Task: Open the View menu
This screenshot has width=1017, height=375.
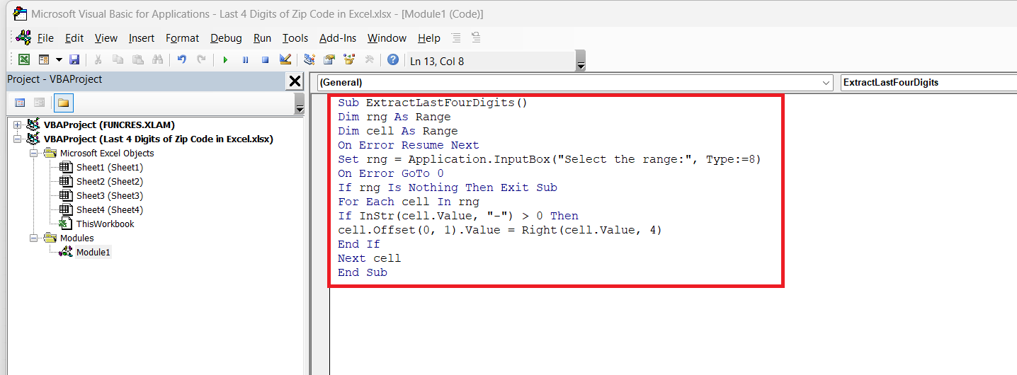Action: coord(106,38)
